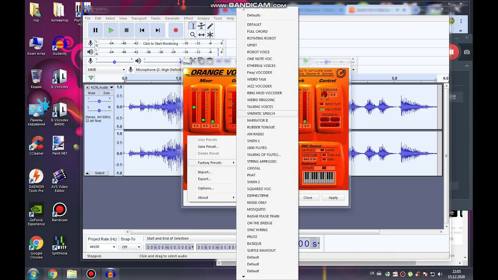The width and height of the screenshot is (498, 280).
Task: Expand the About submenu
Action: point(212,198)
